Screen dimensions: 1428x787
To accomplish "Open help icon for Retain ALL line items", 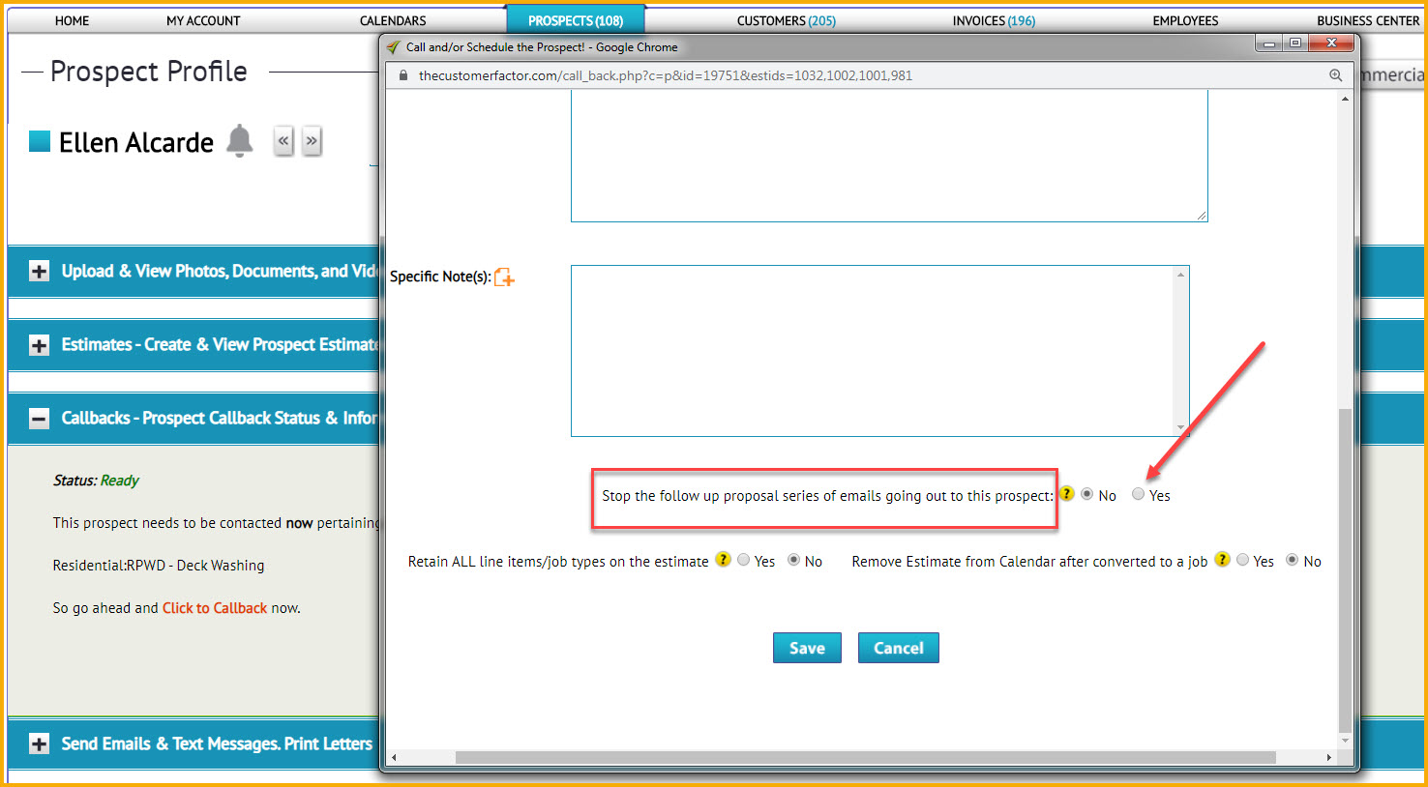I will (723, 559).
